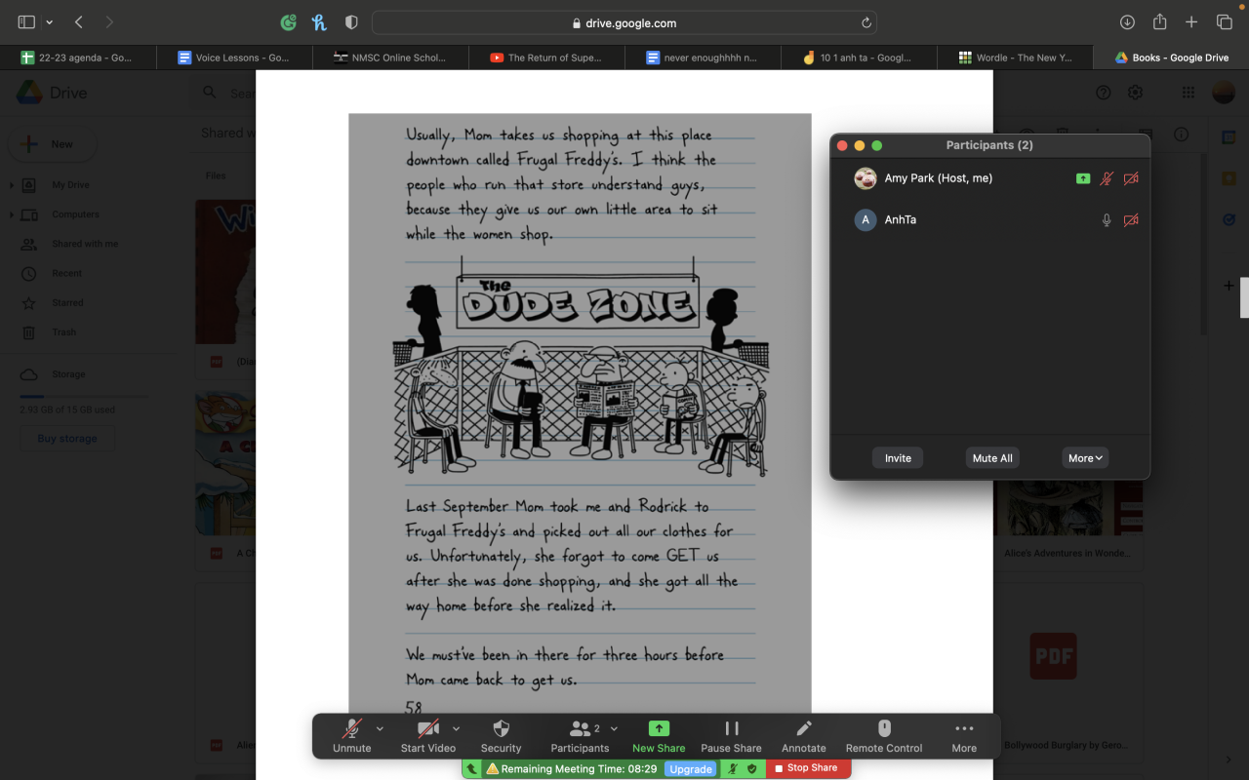
Task: Switch to the Voice Lessons tab
Action: point(234,58)
